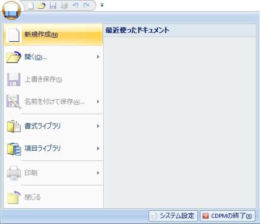Click the save-as pencil icon beside 名前を付けて保存
Image resolution: width=260 pixels, height=224 pixels.
point(14,102)
